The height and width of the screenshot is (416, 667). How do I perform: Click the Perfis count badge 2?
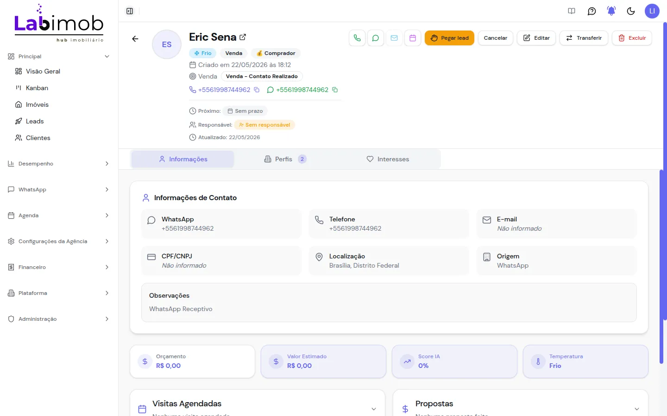pos(302,159)
